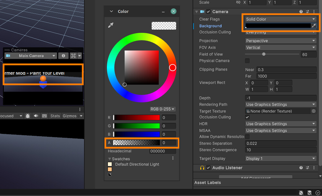Click the Hexadecimal color input field
The image size is (322, 196).
coord(163,151)
